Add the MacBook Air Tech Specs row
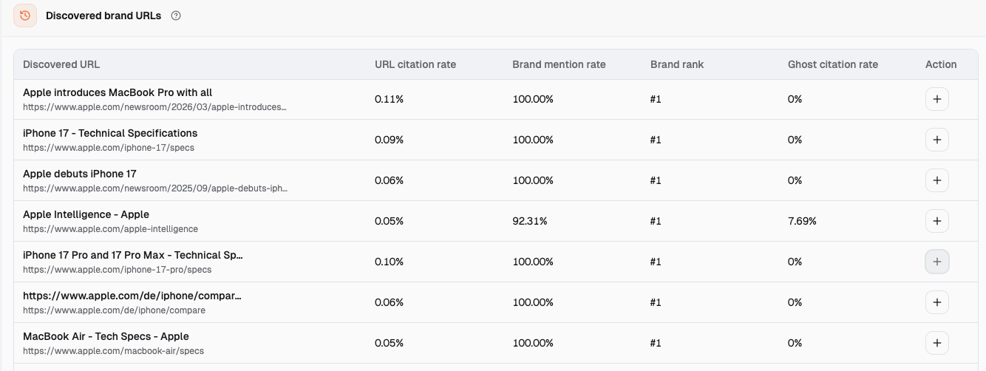 click(937, 343)
